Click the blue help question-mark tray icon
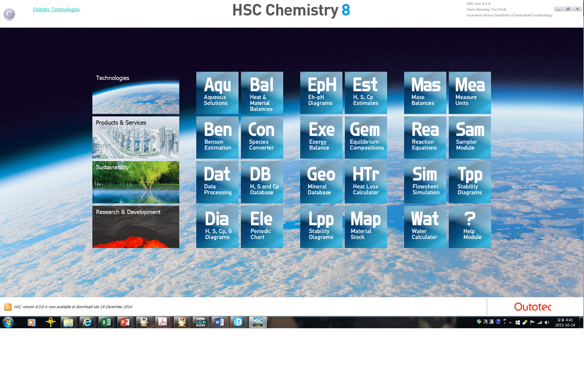Viewport: 584px width, 372px height. click(x=498, y=321)
